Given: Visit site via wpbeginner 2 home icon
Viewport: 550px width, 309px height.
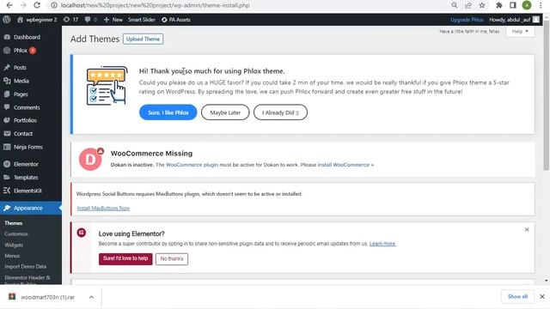Looking at the screenshot, I should coord(36,20).
